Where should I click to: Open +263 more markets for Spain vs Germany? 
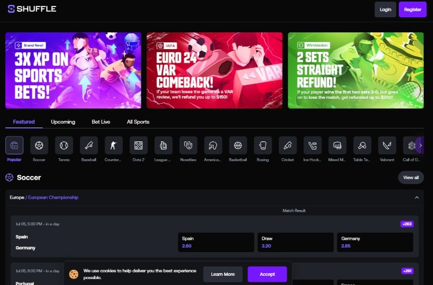(x=407, y=224)
